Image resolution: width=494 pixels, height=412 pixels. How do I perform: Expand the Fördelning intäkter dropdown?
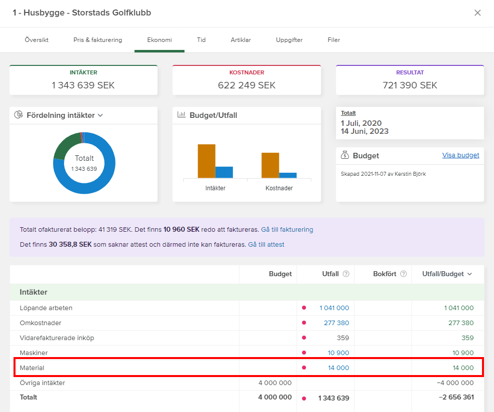[100, 115]
